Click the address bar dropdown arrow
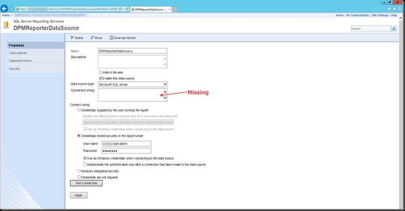 pos(123,9)
